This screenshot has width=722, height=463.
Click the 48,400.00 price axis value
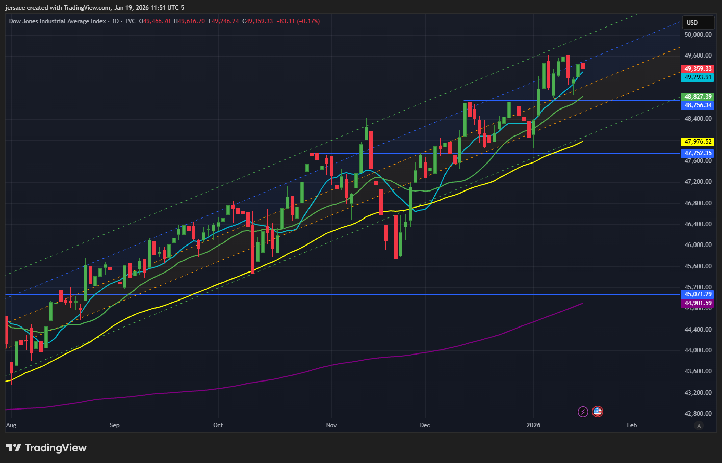pos(698,119)
